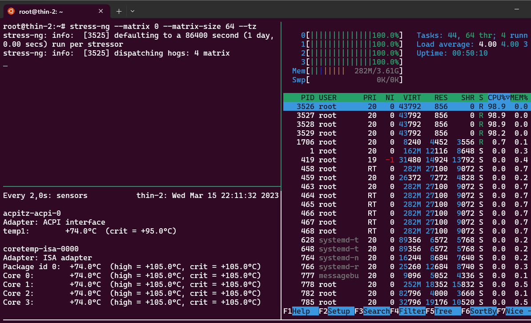Click the Core 0 temperature line
Screen dimensions: 531x323
[x=132, y=275]
